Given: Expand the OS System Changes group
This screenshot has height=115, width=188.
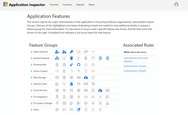Looking at the screenshot, I should [32, 103].
